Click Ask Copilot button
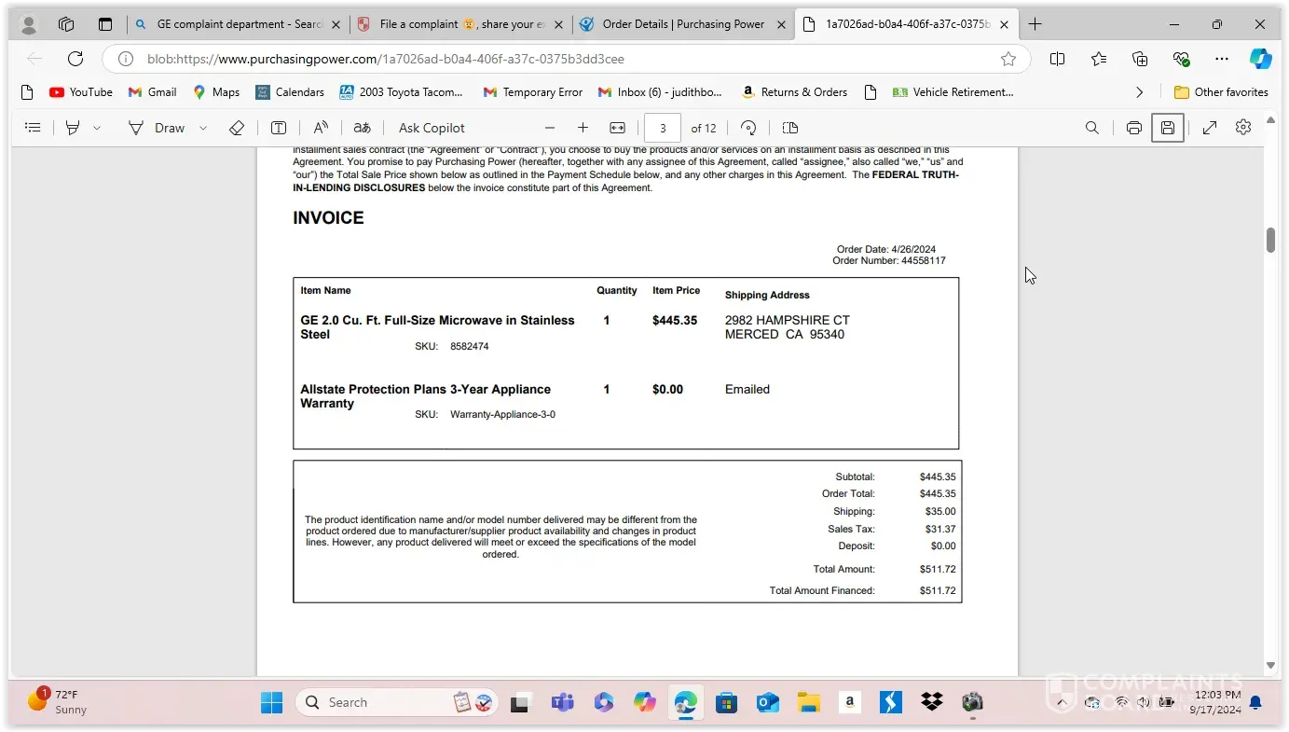 tap(432, 128)
